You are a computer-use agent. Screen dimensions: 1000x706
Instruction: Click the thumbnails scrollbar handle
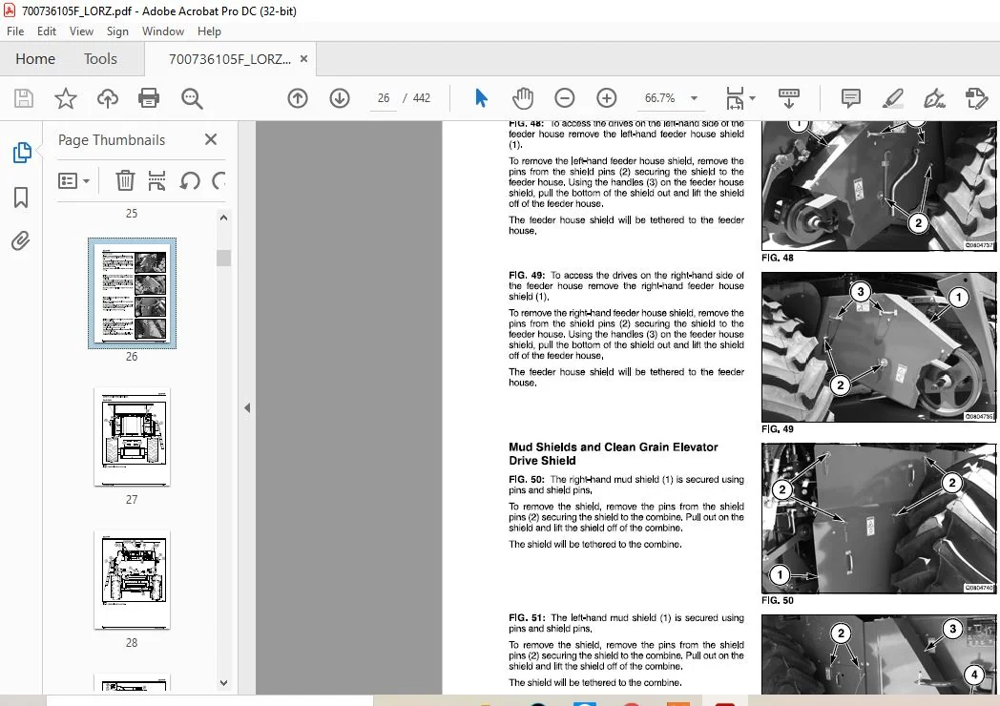point(224,258)
